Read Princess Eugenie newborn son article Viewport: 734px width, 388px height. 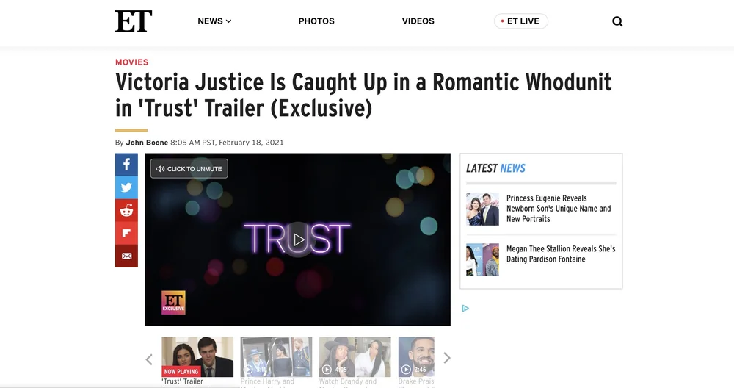click(559, 209)
